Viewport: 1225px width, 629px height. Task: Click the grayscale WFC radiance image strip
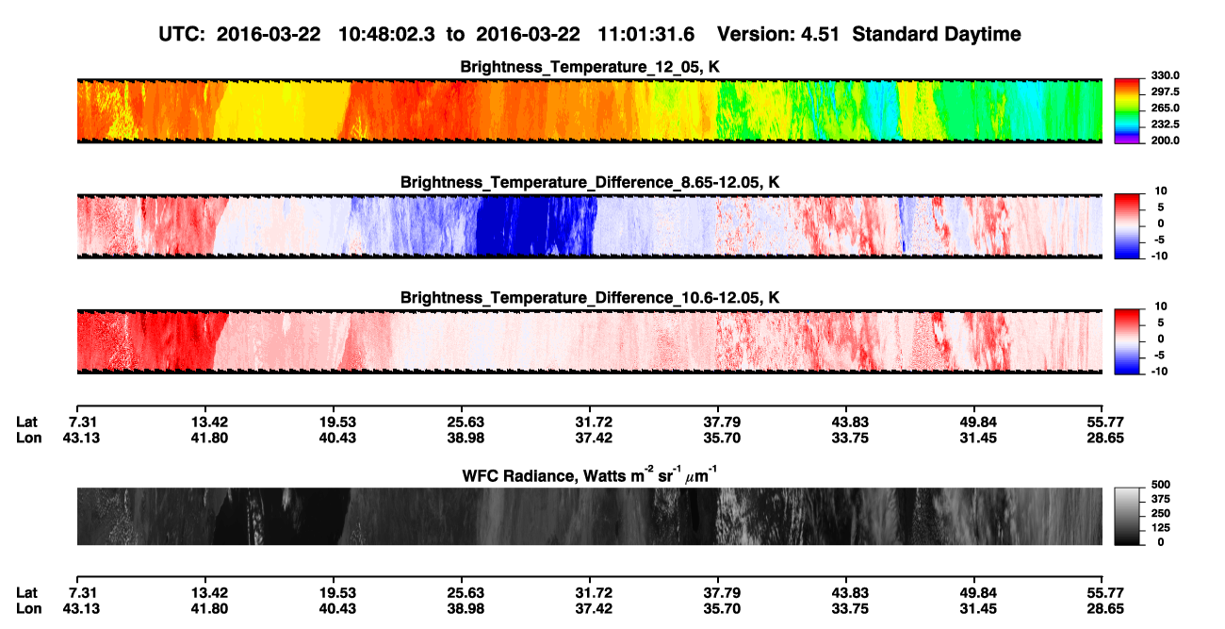click(589, 516)
